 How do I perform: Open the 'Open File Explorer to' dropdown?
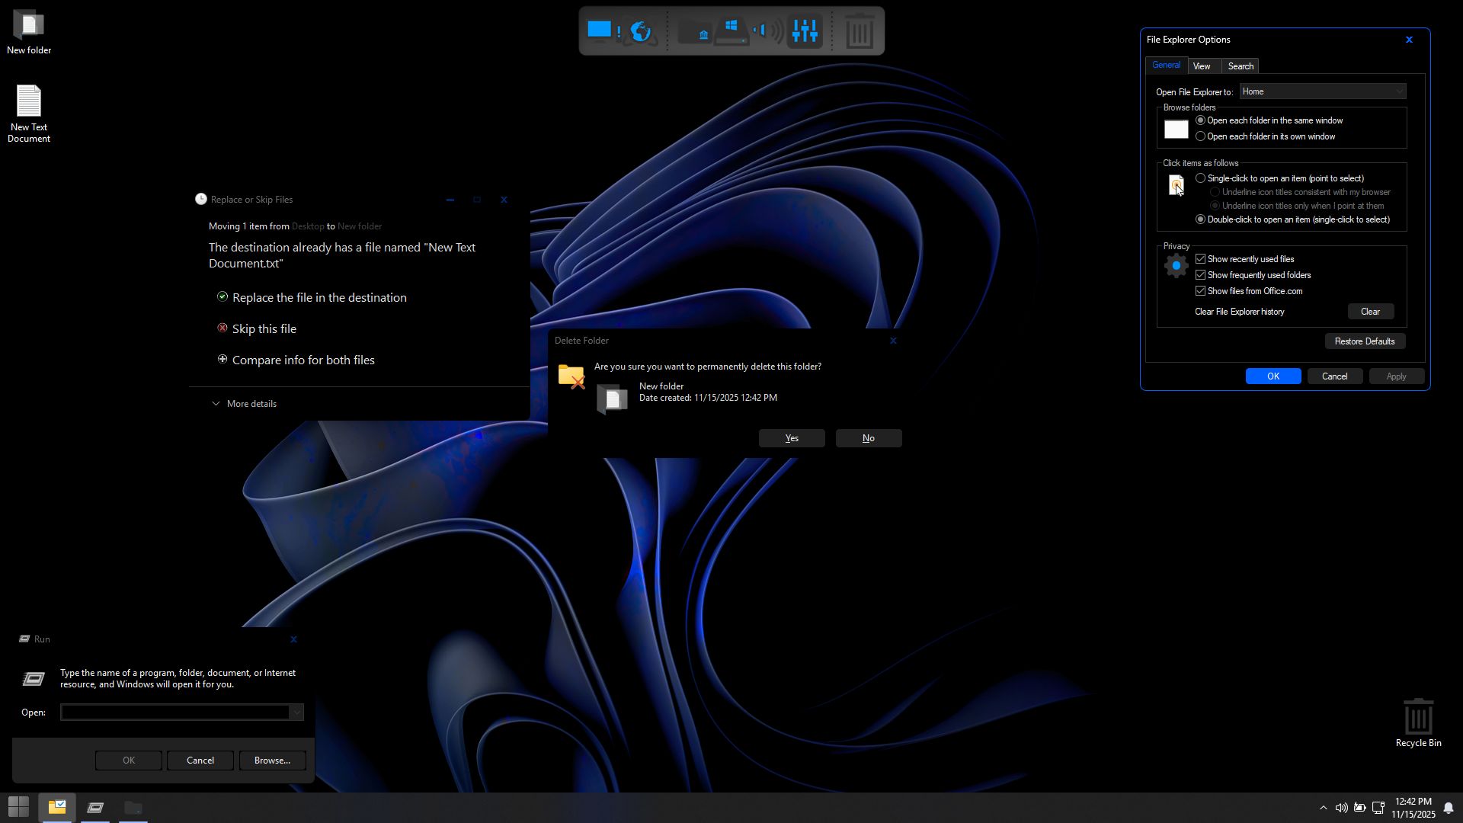click(1323, 91)
